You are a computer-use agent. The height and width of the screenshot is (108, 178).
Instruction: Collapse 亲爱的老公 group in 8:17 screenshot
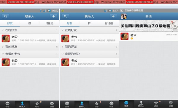[89, 54]
